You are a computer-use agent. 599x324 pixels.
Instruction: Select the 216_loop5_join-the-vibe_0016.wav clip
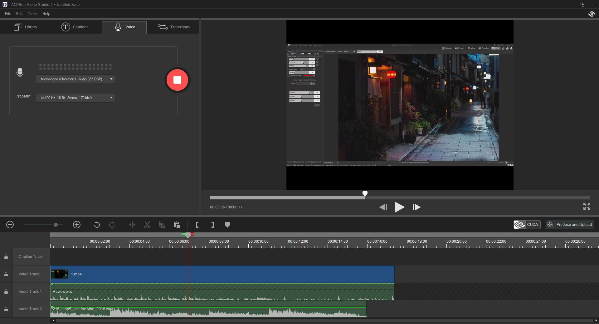pyautogui.click(x=208, y=309)
